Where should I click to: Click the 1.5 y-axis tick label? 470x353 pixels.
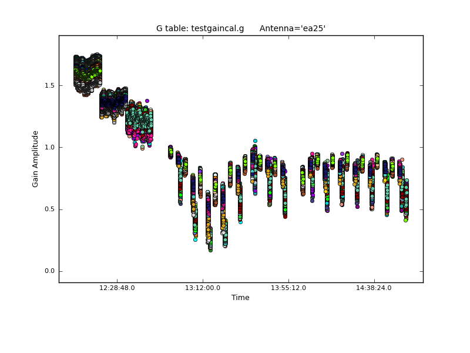48,85
